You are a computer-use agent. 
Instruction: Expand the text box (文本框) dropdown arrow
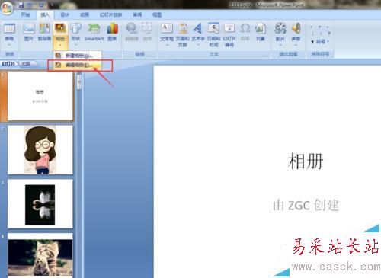click(x=167, y=45)
